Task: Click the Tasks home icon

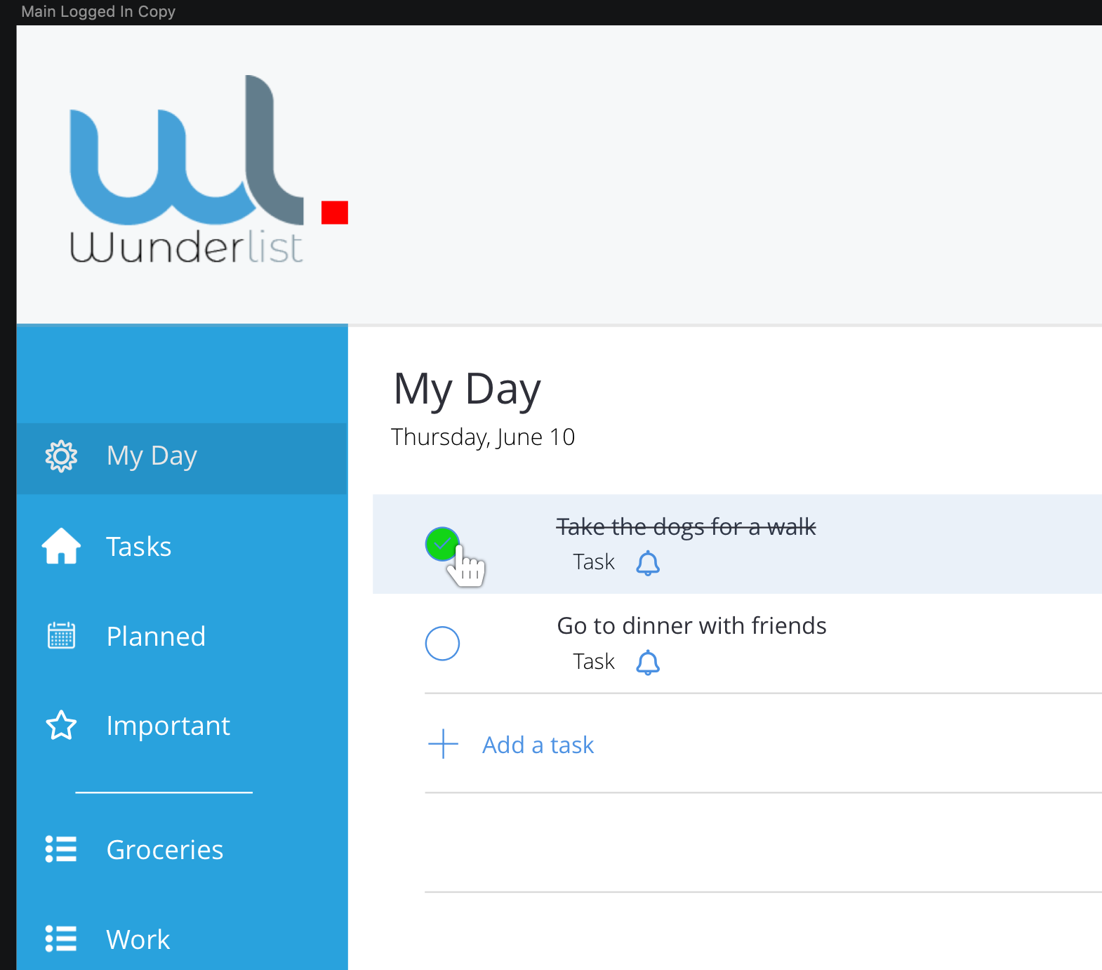Action: [62, 546]
